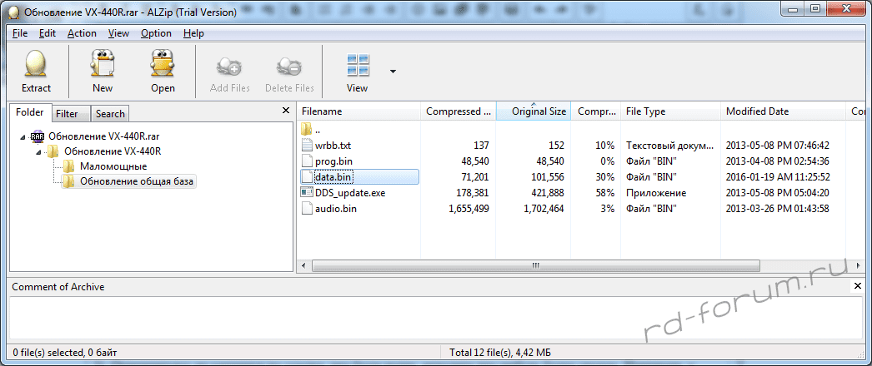Click the New archive icon

[103, 65]
